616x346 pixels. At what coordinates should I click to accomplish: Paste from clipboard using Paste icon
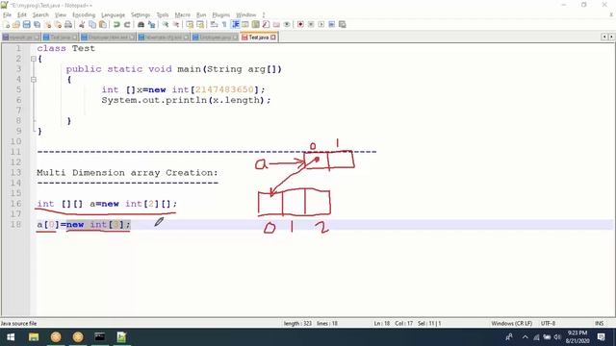tap(103, 24)
